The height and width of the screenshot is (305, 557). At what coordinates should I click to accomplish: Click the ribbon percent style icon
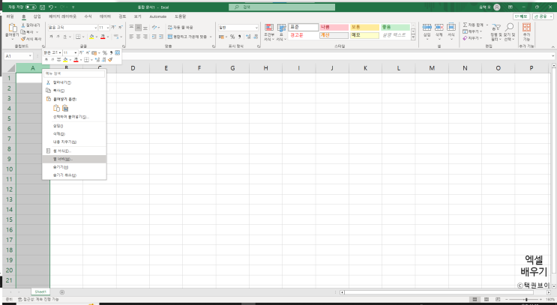click(232, 37)
